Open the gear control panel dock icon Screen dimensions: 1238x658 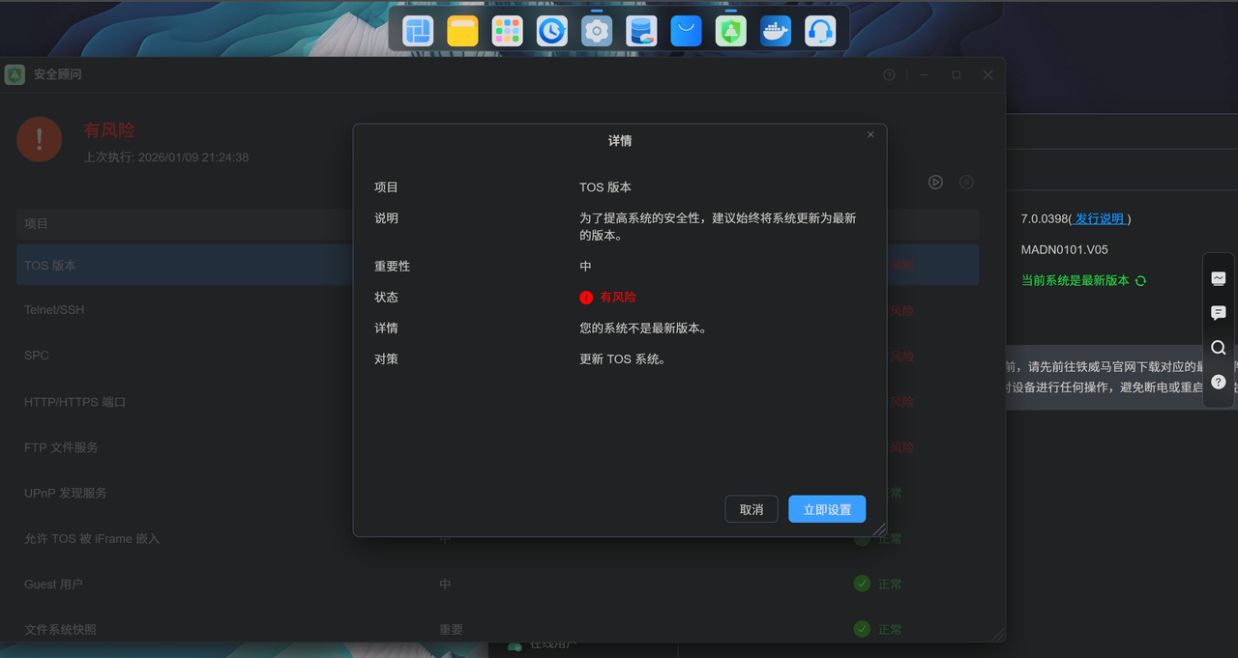click(x=597, y=31)
